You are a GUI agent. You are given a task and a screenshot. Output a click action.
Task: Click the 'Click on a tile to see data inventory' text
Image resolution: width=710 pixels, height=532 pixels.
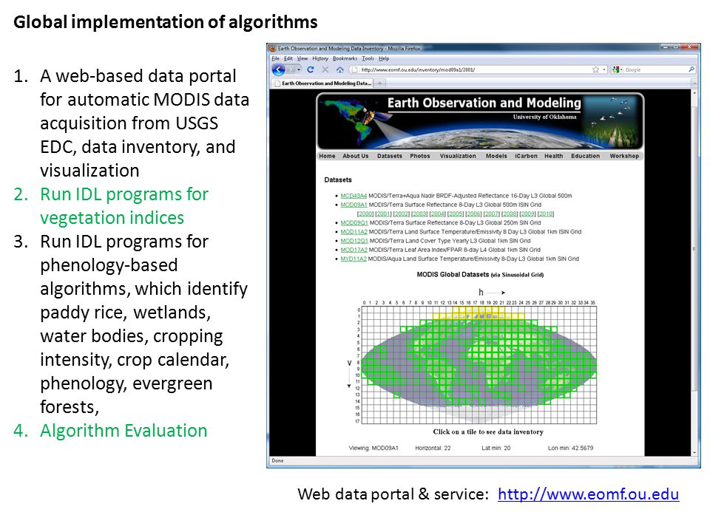pos(488,432)
